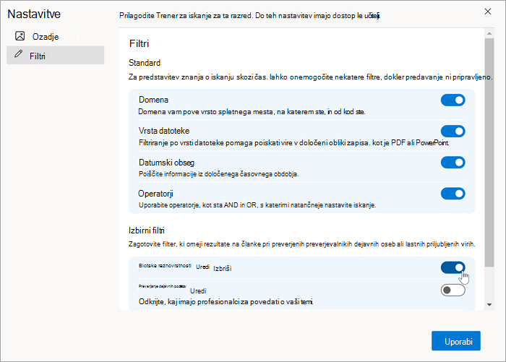Viewport: 506px width, 362px height.
Task: Click the Uporabi button
Action: coord(456,341)
